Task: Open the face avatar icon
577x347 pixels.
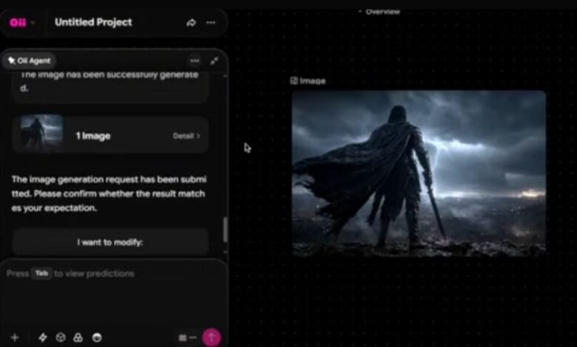Action: tap(97, 337)
